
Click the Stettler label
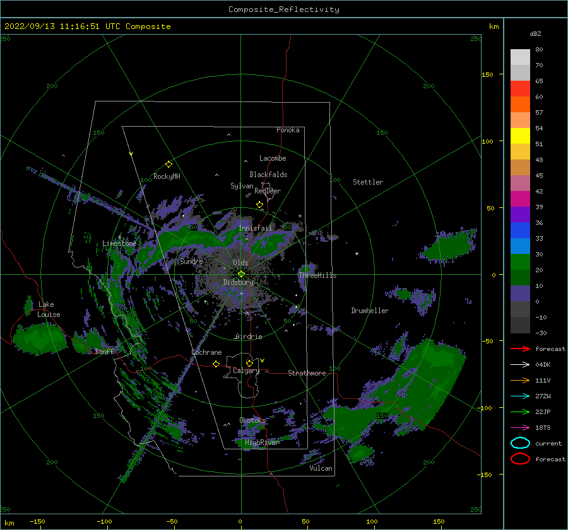click(368, 182)
